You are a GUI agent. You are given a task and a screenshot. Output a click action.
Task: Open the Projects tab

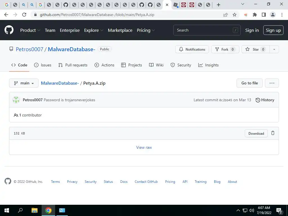tap(132, 65)
